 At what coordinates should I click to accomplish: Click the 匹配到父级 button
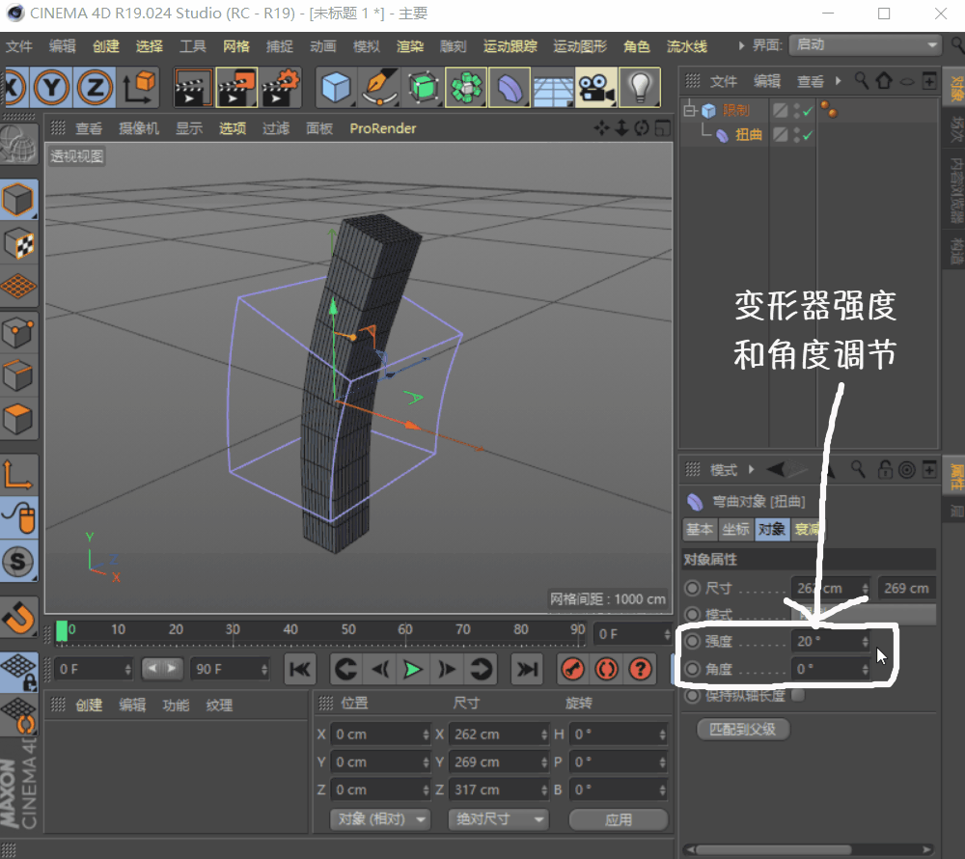[x=742, y=729]
